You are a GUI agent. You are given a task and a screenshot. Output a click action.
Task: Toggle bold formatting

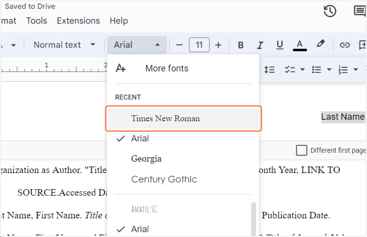[241, 45]
